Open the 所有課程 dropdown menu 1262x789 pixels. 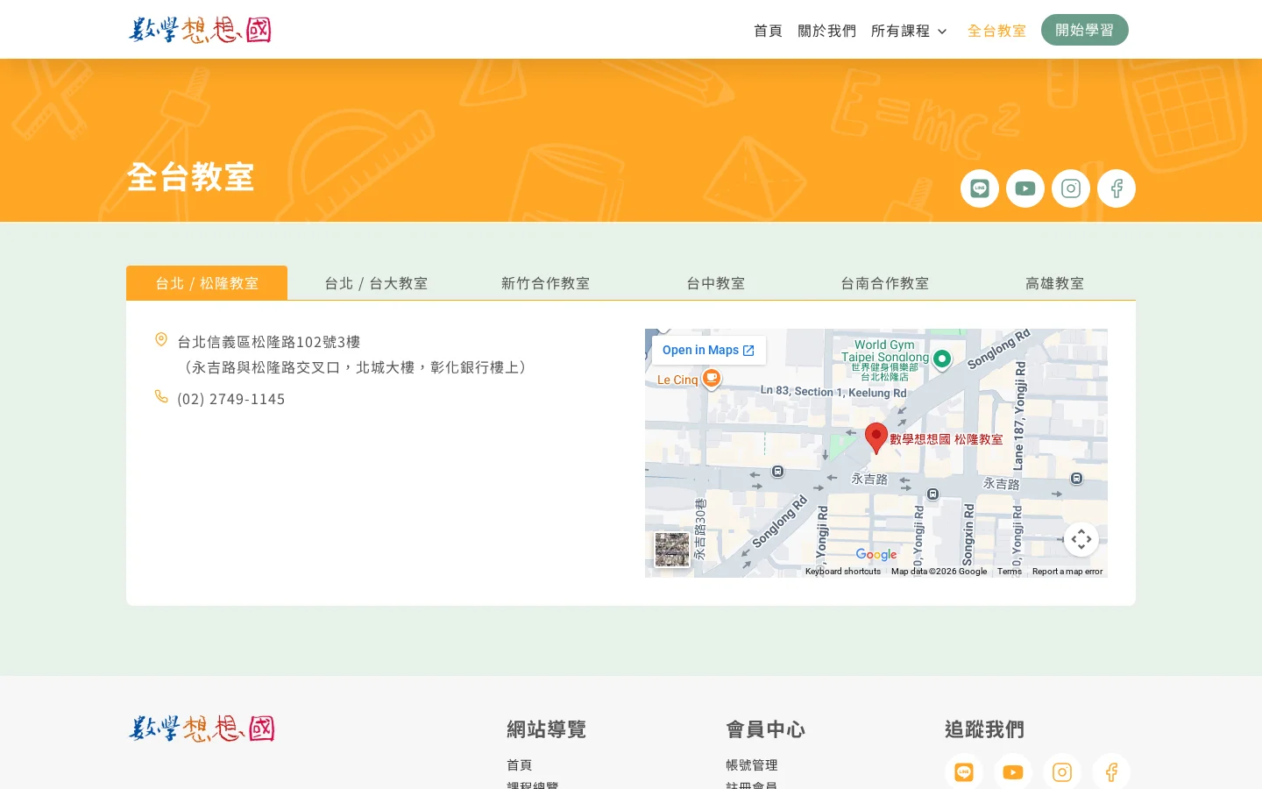(909, 30)
